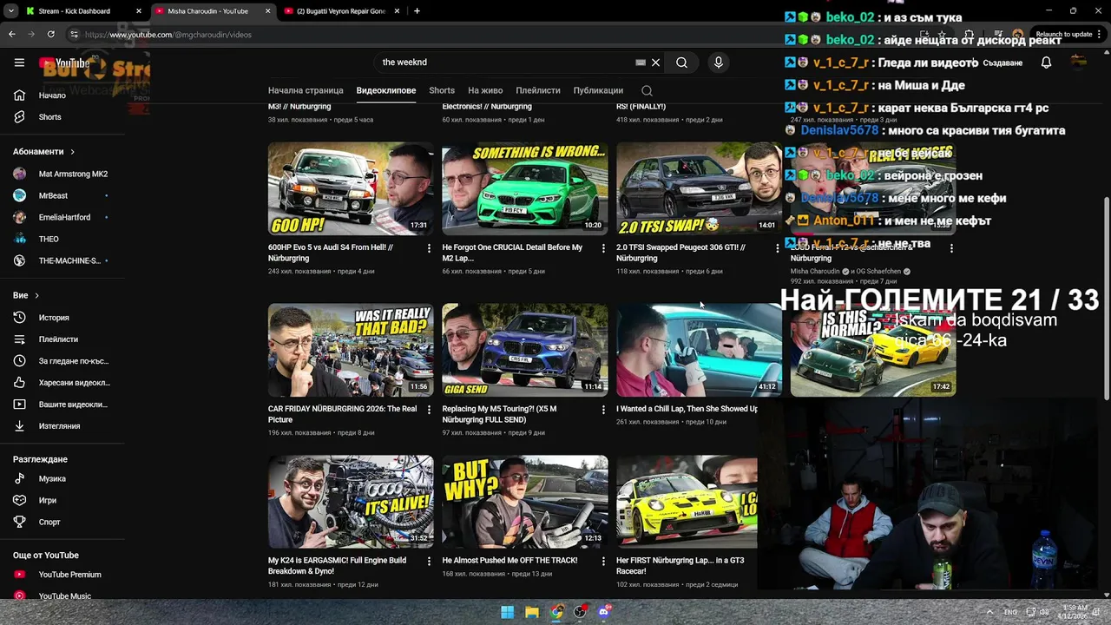Image resolution: width=1111 pixels, height=625 pixels.
Task: Open on-screen keyboard icon in search box
Action: tap(641, 62)
